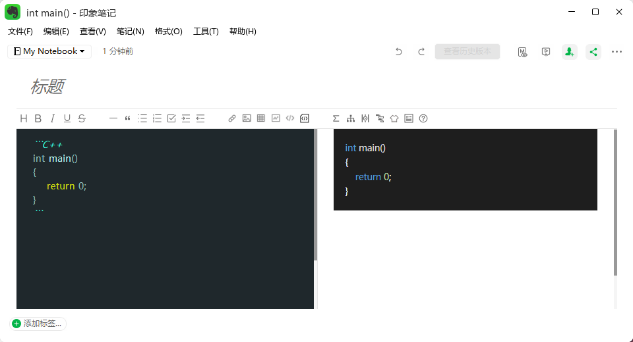Open the My Notebook dropdown
Screen dimensions: 633x342
coord(49,51)
